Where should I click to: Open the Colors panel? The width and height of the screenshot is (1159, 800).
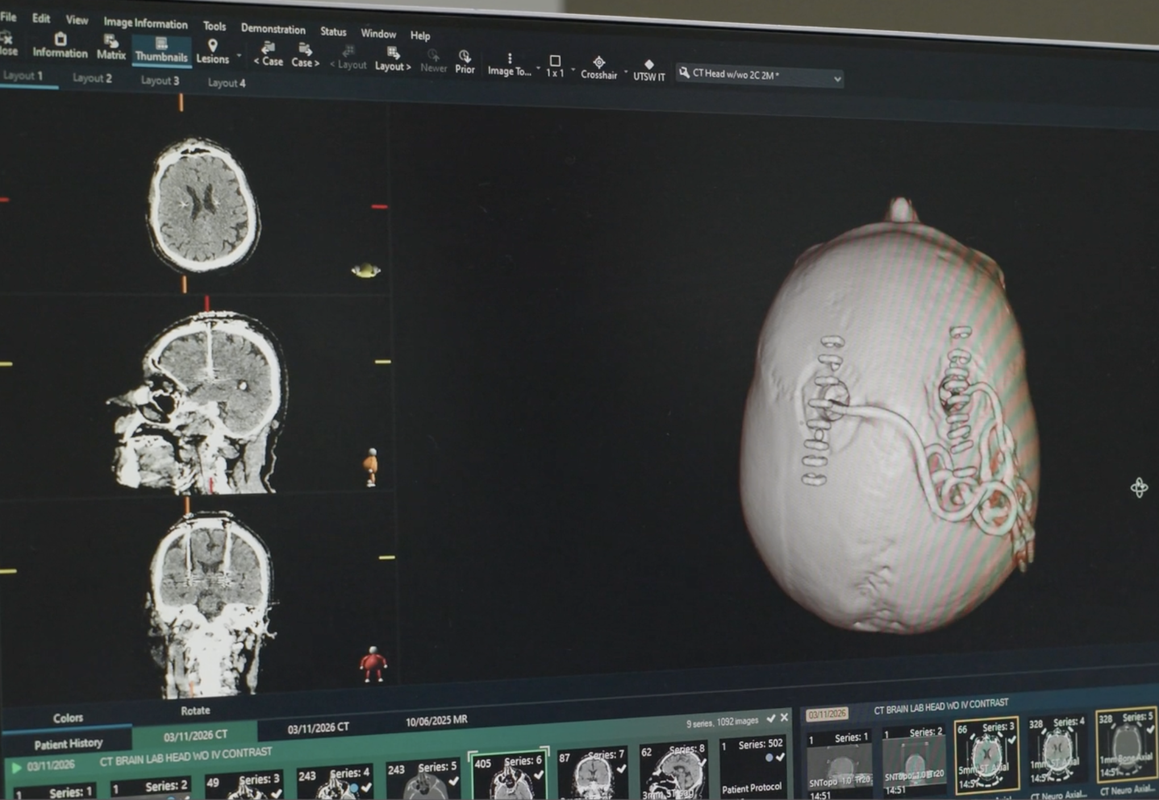coord(68,718)
